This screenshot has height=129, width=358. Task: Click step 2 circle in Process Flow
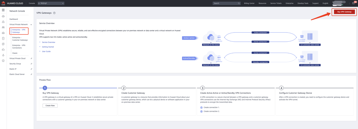124,88
